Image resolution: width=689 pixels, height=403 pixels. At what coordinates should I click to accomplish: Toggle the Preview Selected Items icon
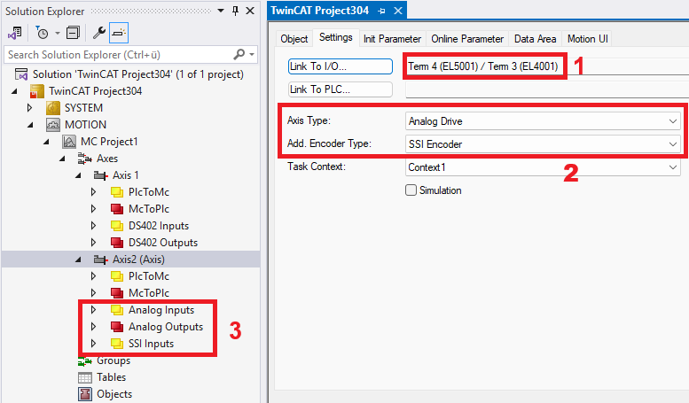[x=119, y=33]
